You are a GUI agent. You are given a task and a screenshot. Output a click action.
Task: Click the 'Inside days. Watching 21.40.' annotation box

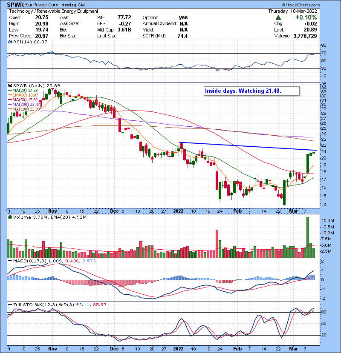pyautogui.click(x=251, y=91)
